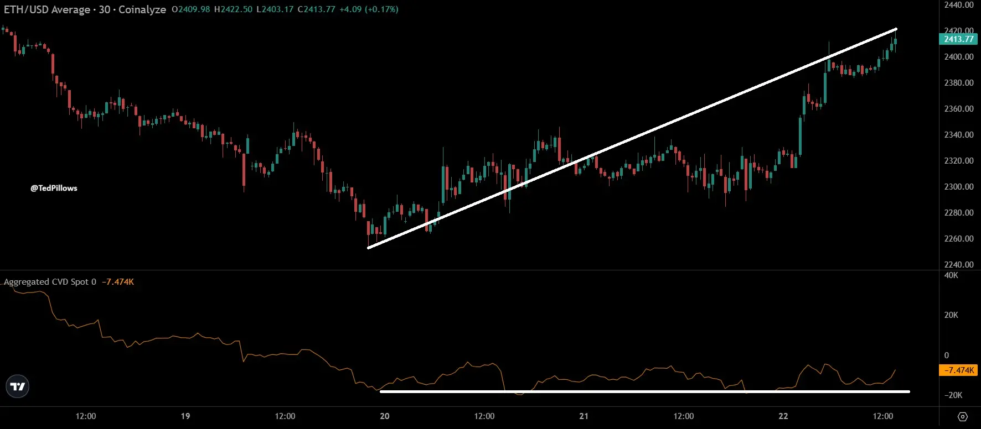Click the 2360.00 price scale label
Image resolution: width=981 pixels, height=429 pixels.
pyautogui.click(x=959, y=109)
